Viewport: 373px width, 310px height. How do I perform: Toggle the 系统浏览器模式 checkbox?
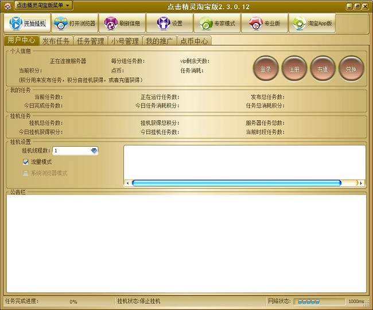(25, 173)
